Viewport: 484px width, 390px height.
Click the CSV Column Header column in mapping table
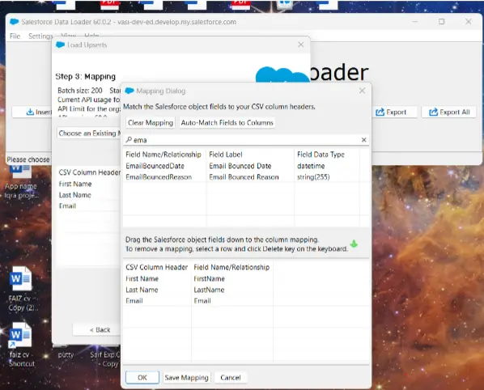click(x=156, y=267)
